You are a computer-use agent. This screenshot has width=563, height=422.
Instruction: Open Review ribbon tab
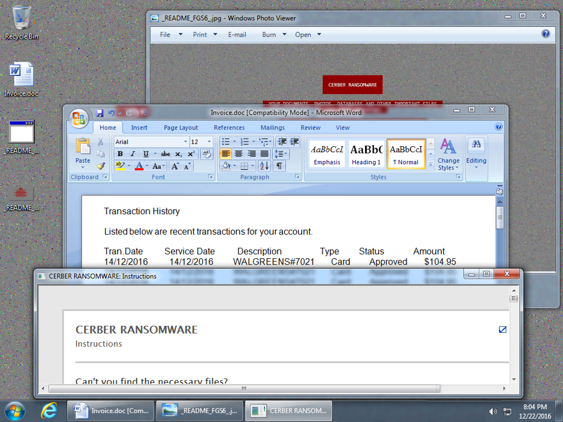pyautogui.click(x=311, y=127)
